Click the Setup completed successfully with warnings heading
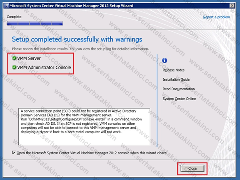 tap(77, 39)
